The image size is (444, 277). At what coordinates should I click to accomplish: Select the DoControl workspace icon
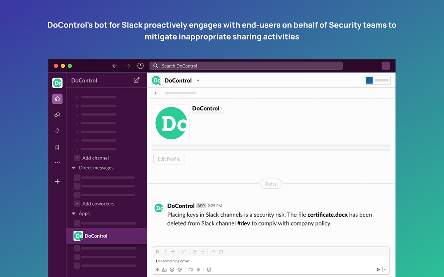coord(57,83)
